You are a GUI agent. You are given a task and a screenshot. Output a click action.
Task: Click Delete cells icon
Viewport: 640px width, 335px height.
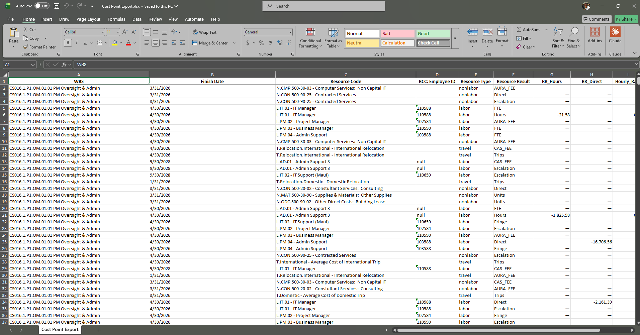pyautogui.click(x=487, y=32)
